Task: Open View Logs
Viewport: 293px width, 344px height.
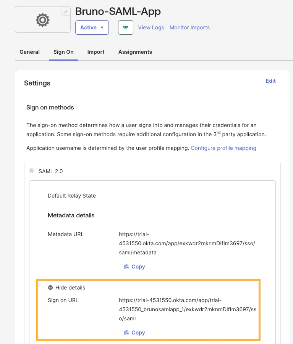Action: [x=151, y=27]
